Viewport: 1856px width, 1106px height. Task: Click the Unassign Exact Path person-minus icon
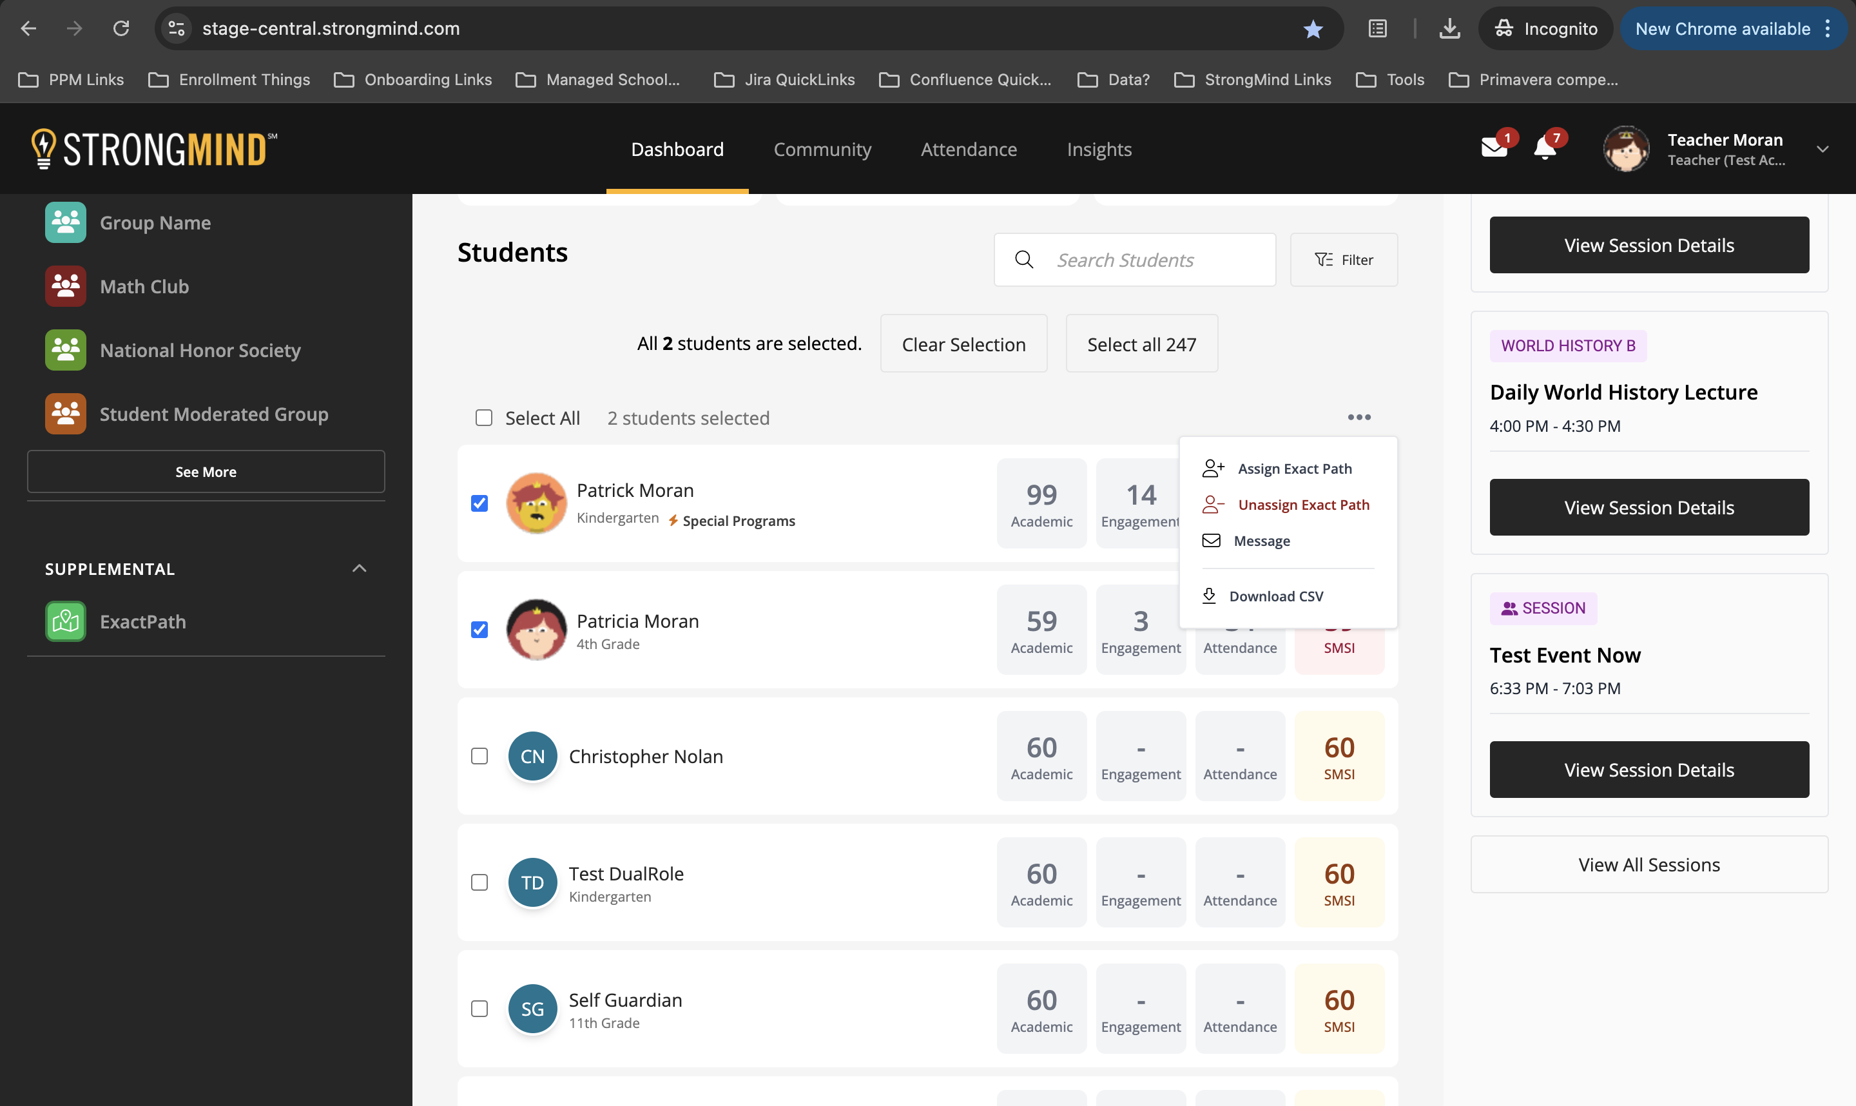1213,505
